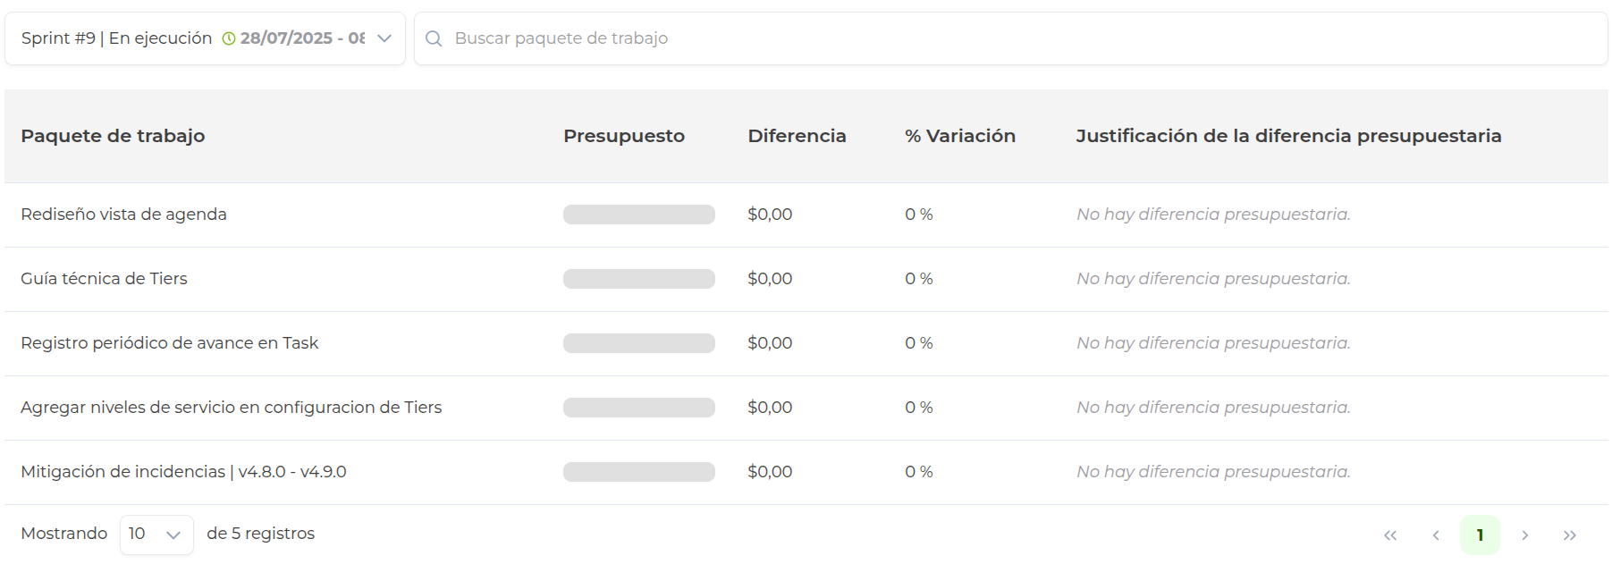This screenshot has height=581, width=1612.
Task: Sort by the Presupuesto column header
Action: 623,136
